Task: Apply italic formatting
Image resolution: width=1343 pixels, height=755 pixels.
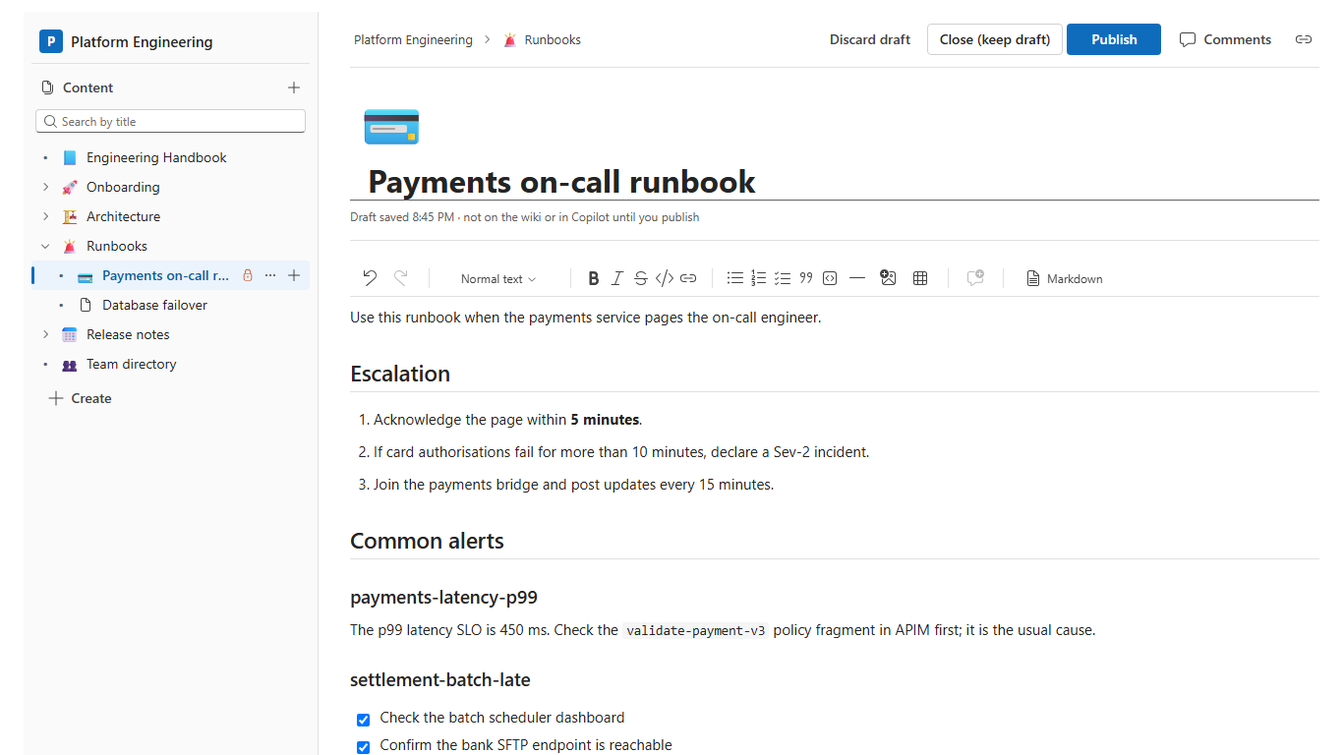Action: coord(617,278)
